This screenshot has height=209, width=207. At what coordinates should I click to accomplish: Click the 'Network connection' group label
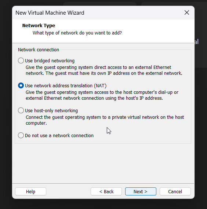tap(39, 50)
